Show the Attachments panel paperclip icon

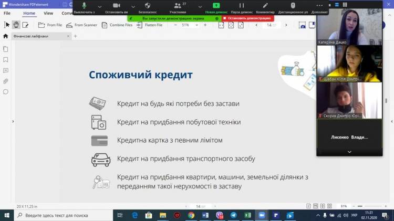click(6, 81)
